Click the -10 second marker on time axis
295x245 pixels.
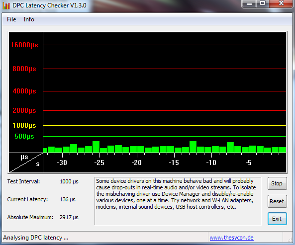point(211,163)
